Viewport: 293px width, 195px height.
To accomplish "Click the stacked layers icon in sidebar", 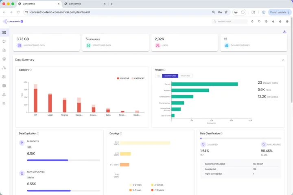I will pyautogui.click(x=4, y=59).
